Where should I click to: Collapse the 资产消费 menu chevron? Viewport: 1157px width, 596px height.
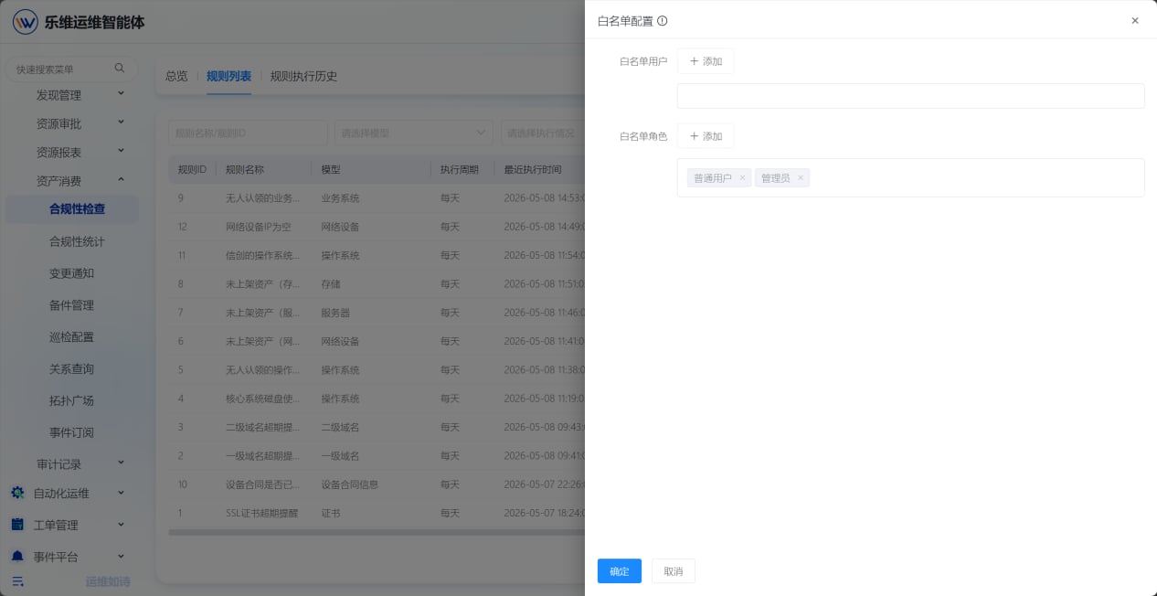[121, 180]
